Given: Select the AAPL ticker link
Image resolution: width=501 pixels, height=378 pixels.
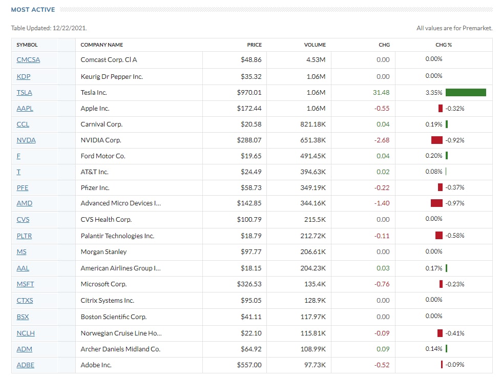Looking at the screenshot, I should click(x=25, y=109).
